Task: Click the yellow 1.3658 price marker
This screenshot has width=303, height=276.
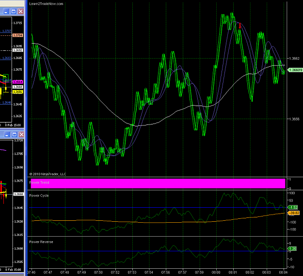Action: [x=18, y=92]
